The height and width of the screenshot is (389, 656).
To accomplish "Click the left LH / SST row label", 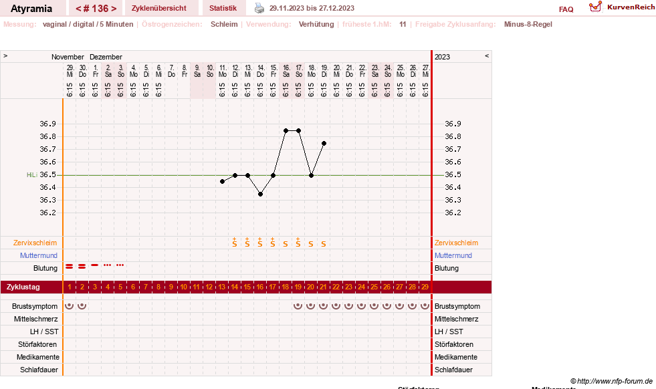I will click(44, 332).
